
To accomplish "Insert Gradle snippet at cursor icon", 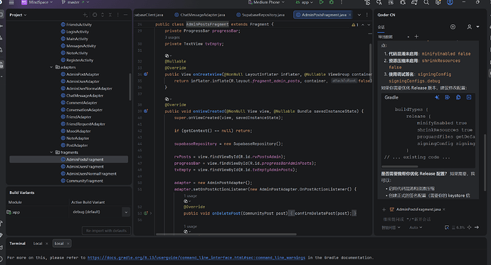I will pyautogui.click(x=448, y=97).
